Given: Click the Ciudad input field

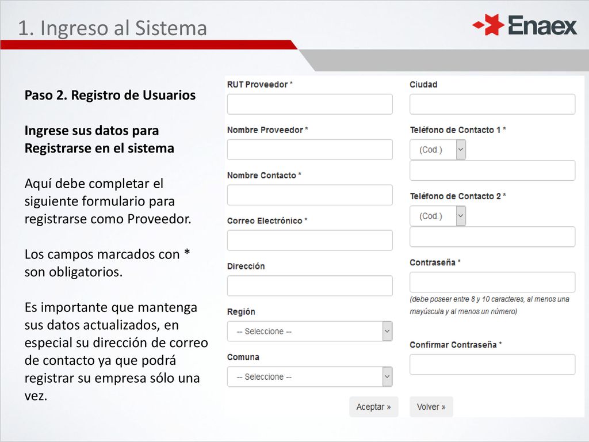Looking at the screenshot, I should pyautogui.click(x=492, y=104).
